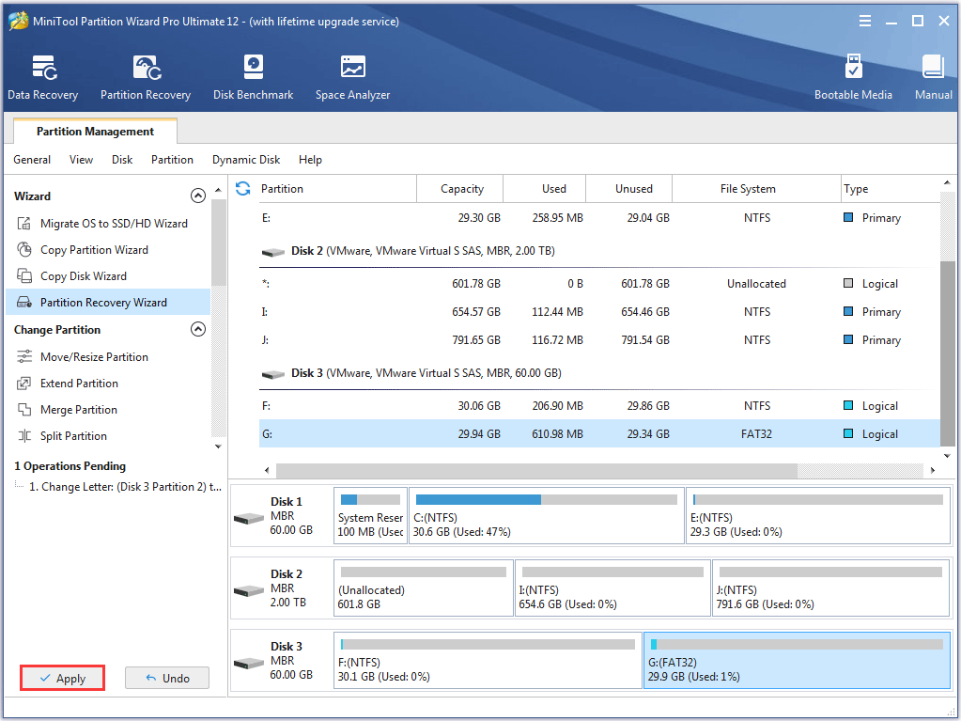Screen dimensions: 961x721
Task: Undo the last pending operation
Action: (x=167, y=678)
